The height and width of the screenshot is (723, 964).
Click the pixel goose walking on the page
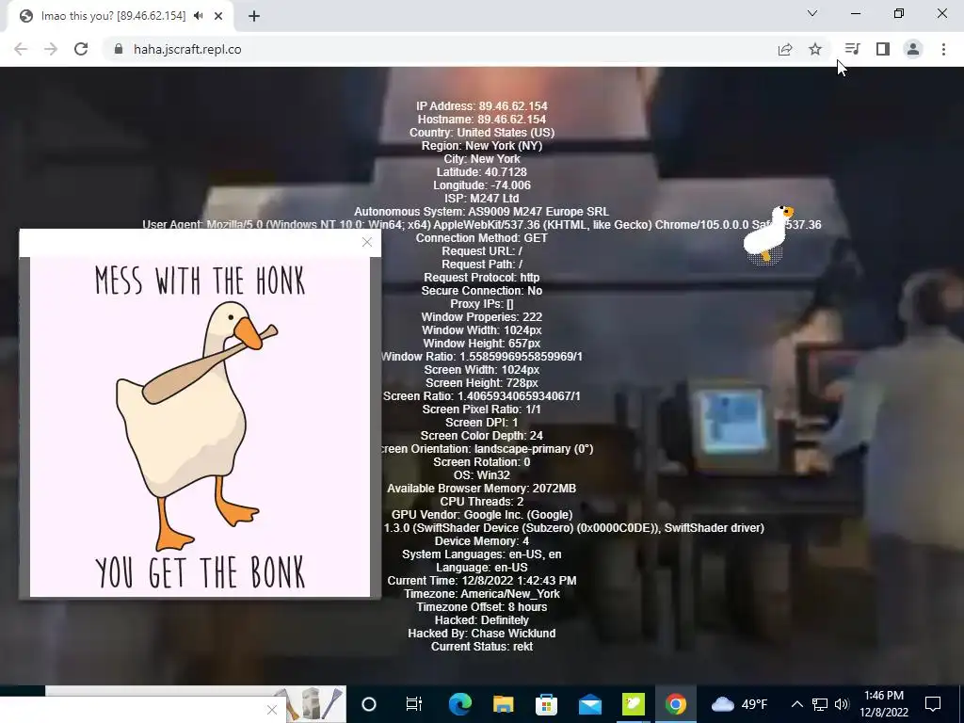[x=767, y=234]
